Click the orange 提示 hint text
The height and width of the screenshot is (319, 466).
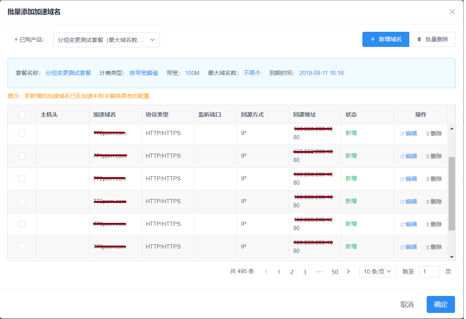coord(79,96)
